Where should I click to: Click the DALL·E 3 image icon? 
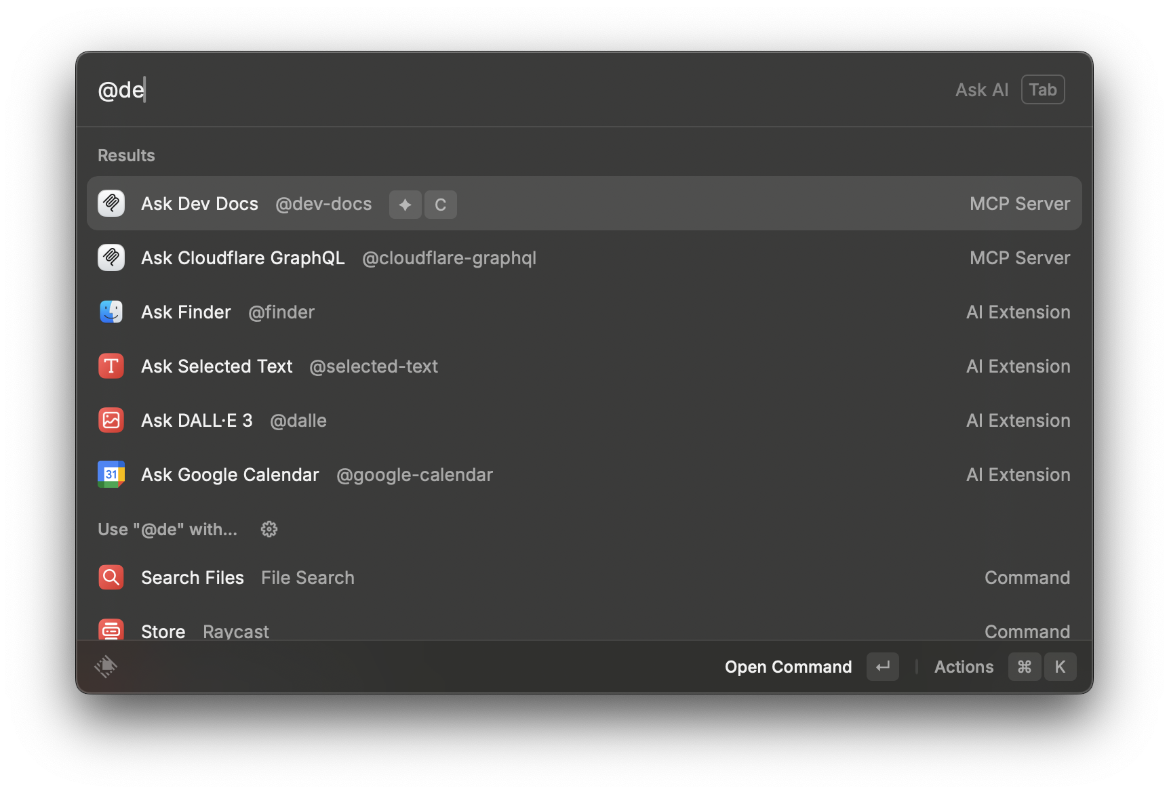pos(111,420)
